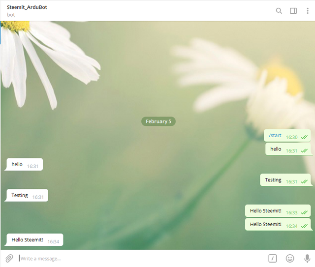Click the microphone voice message icon
Viewport: 315px width, 267px height.
[x=307, y=258]
